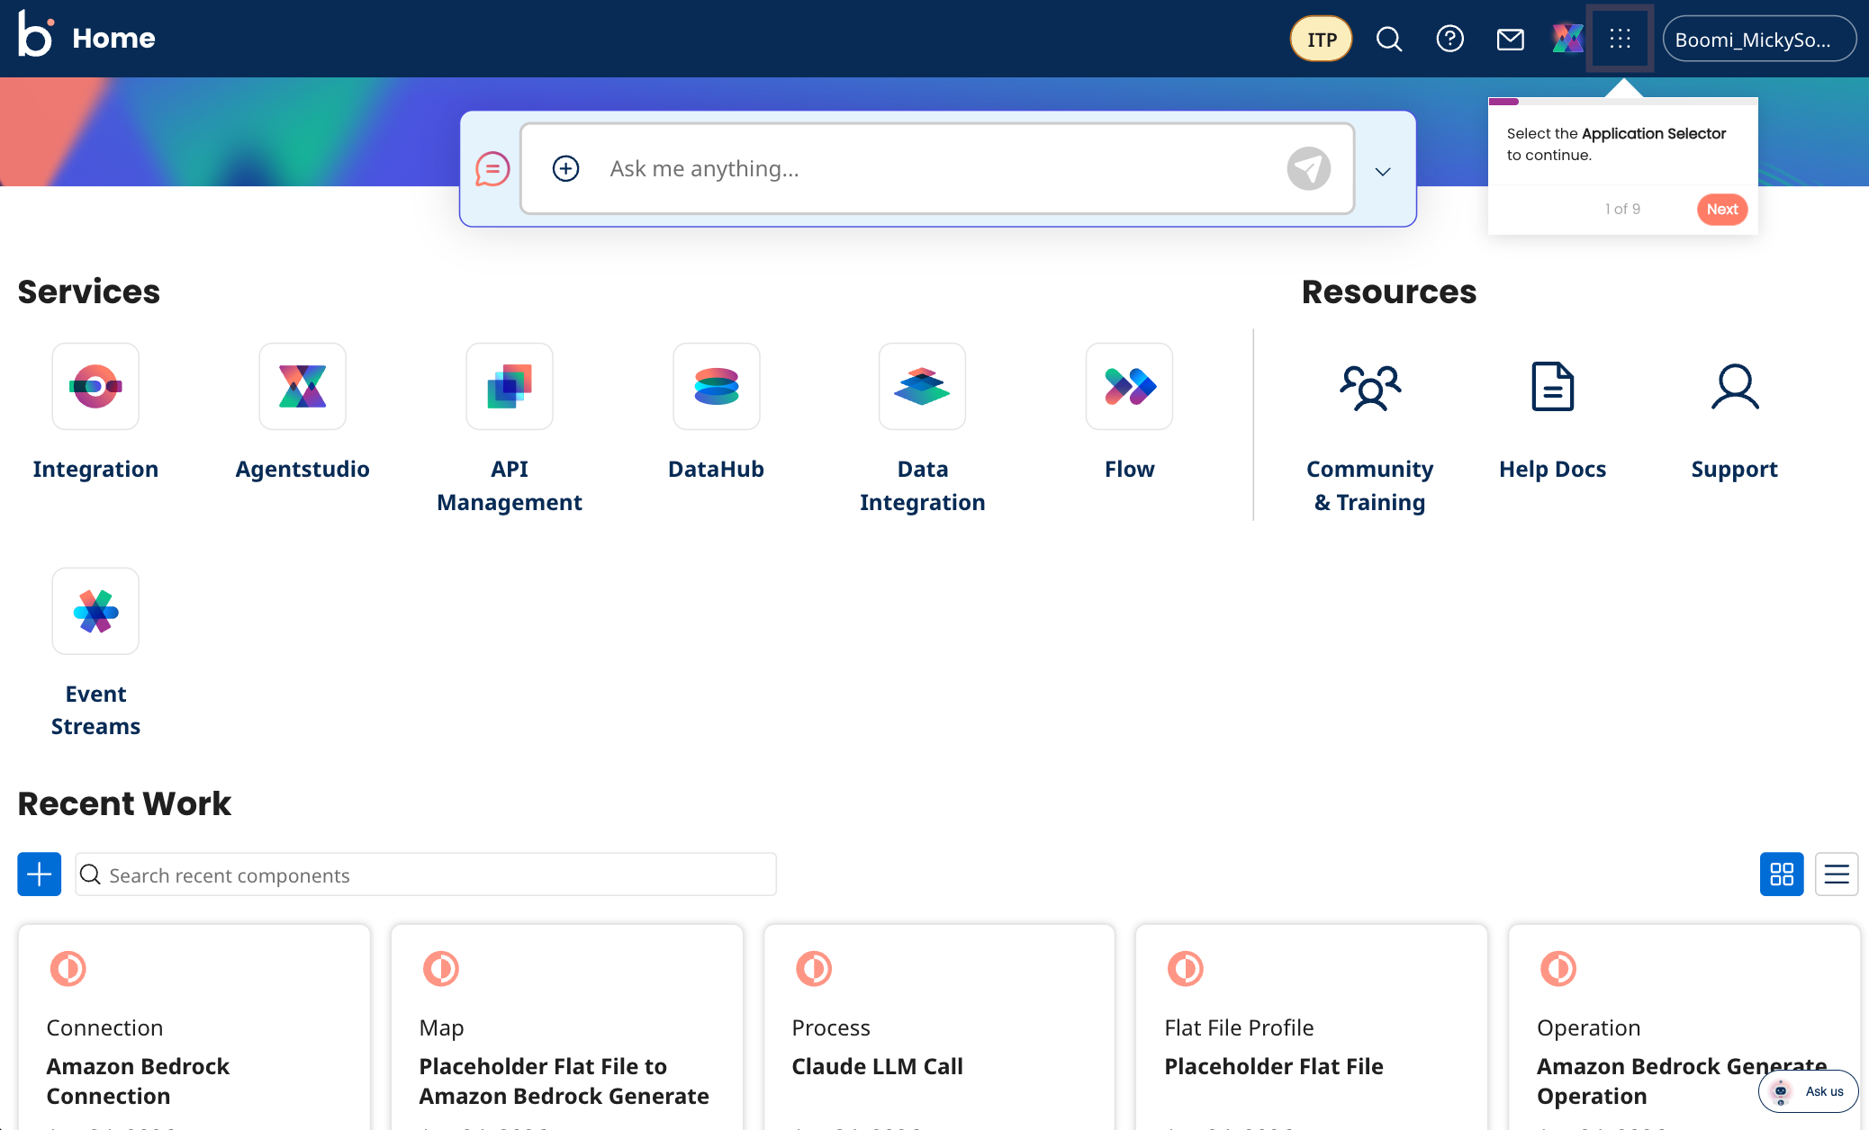Click the Event Streams label text
This screenshot has height=1130, width=1869.
(95, 710)
